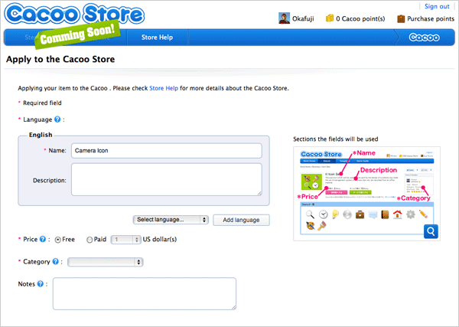This screenshot has height=327, width=459.
Task: Open the Store Help tab
Action: [157, 38]
